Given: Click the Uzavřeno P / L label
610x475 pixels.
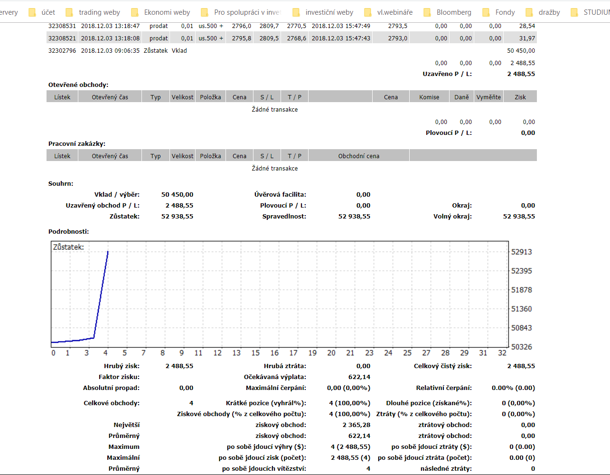Looking at the screenshot, I should (447, 74).
